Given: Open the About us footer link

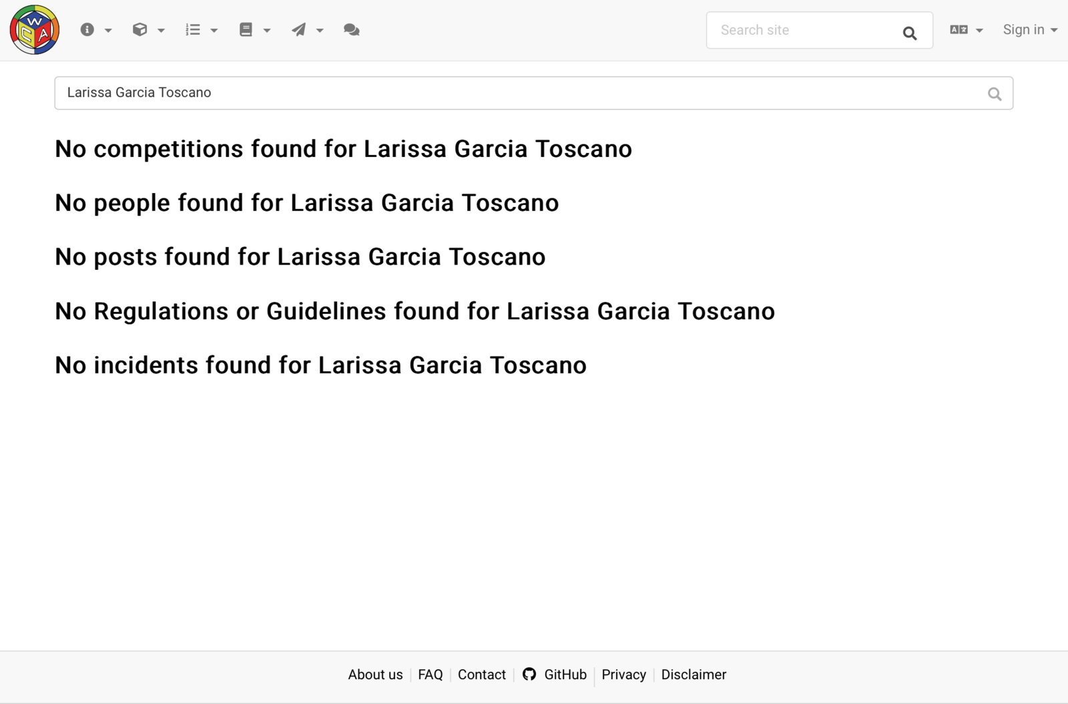Looking at the screenshot, I should [x=375, y=675].
